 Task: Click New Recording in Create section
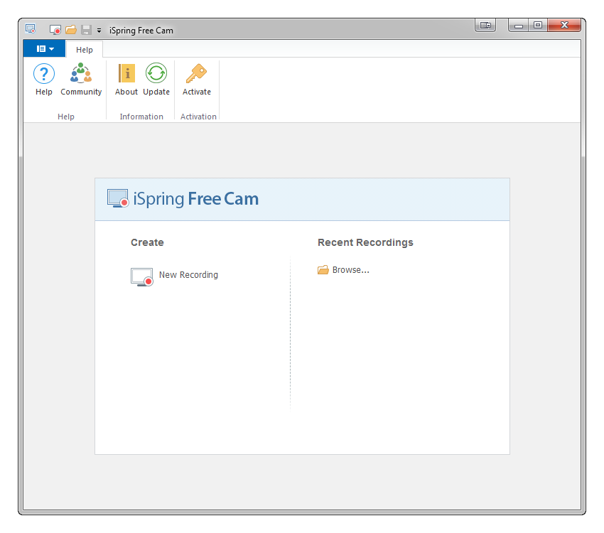click(x=175, y=276)
